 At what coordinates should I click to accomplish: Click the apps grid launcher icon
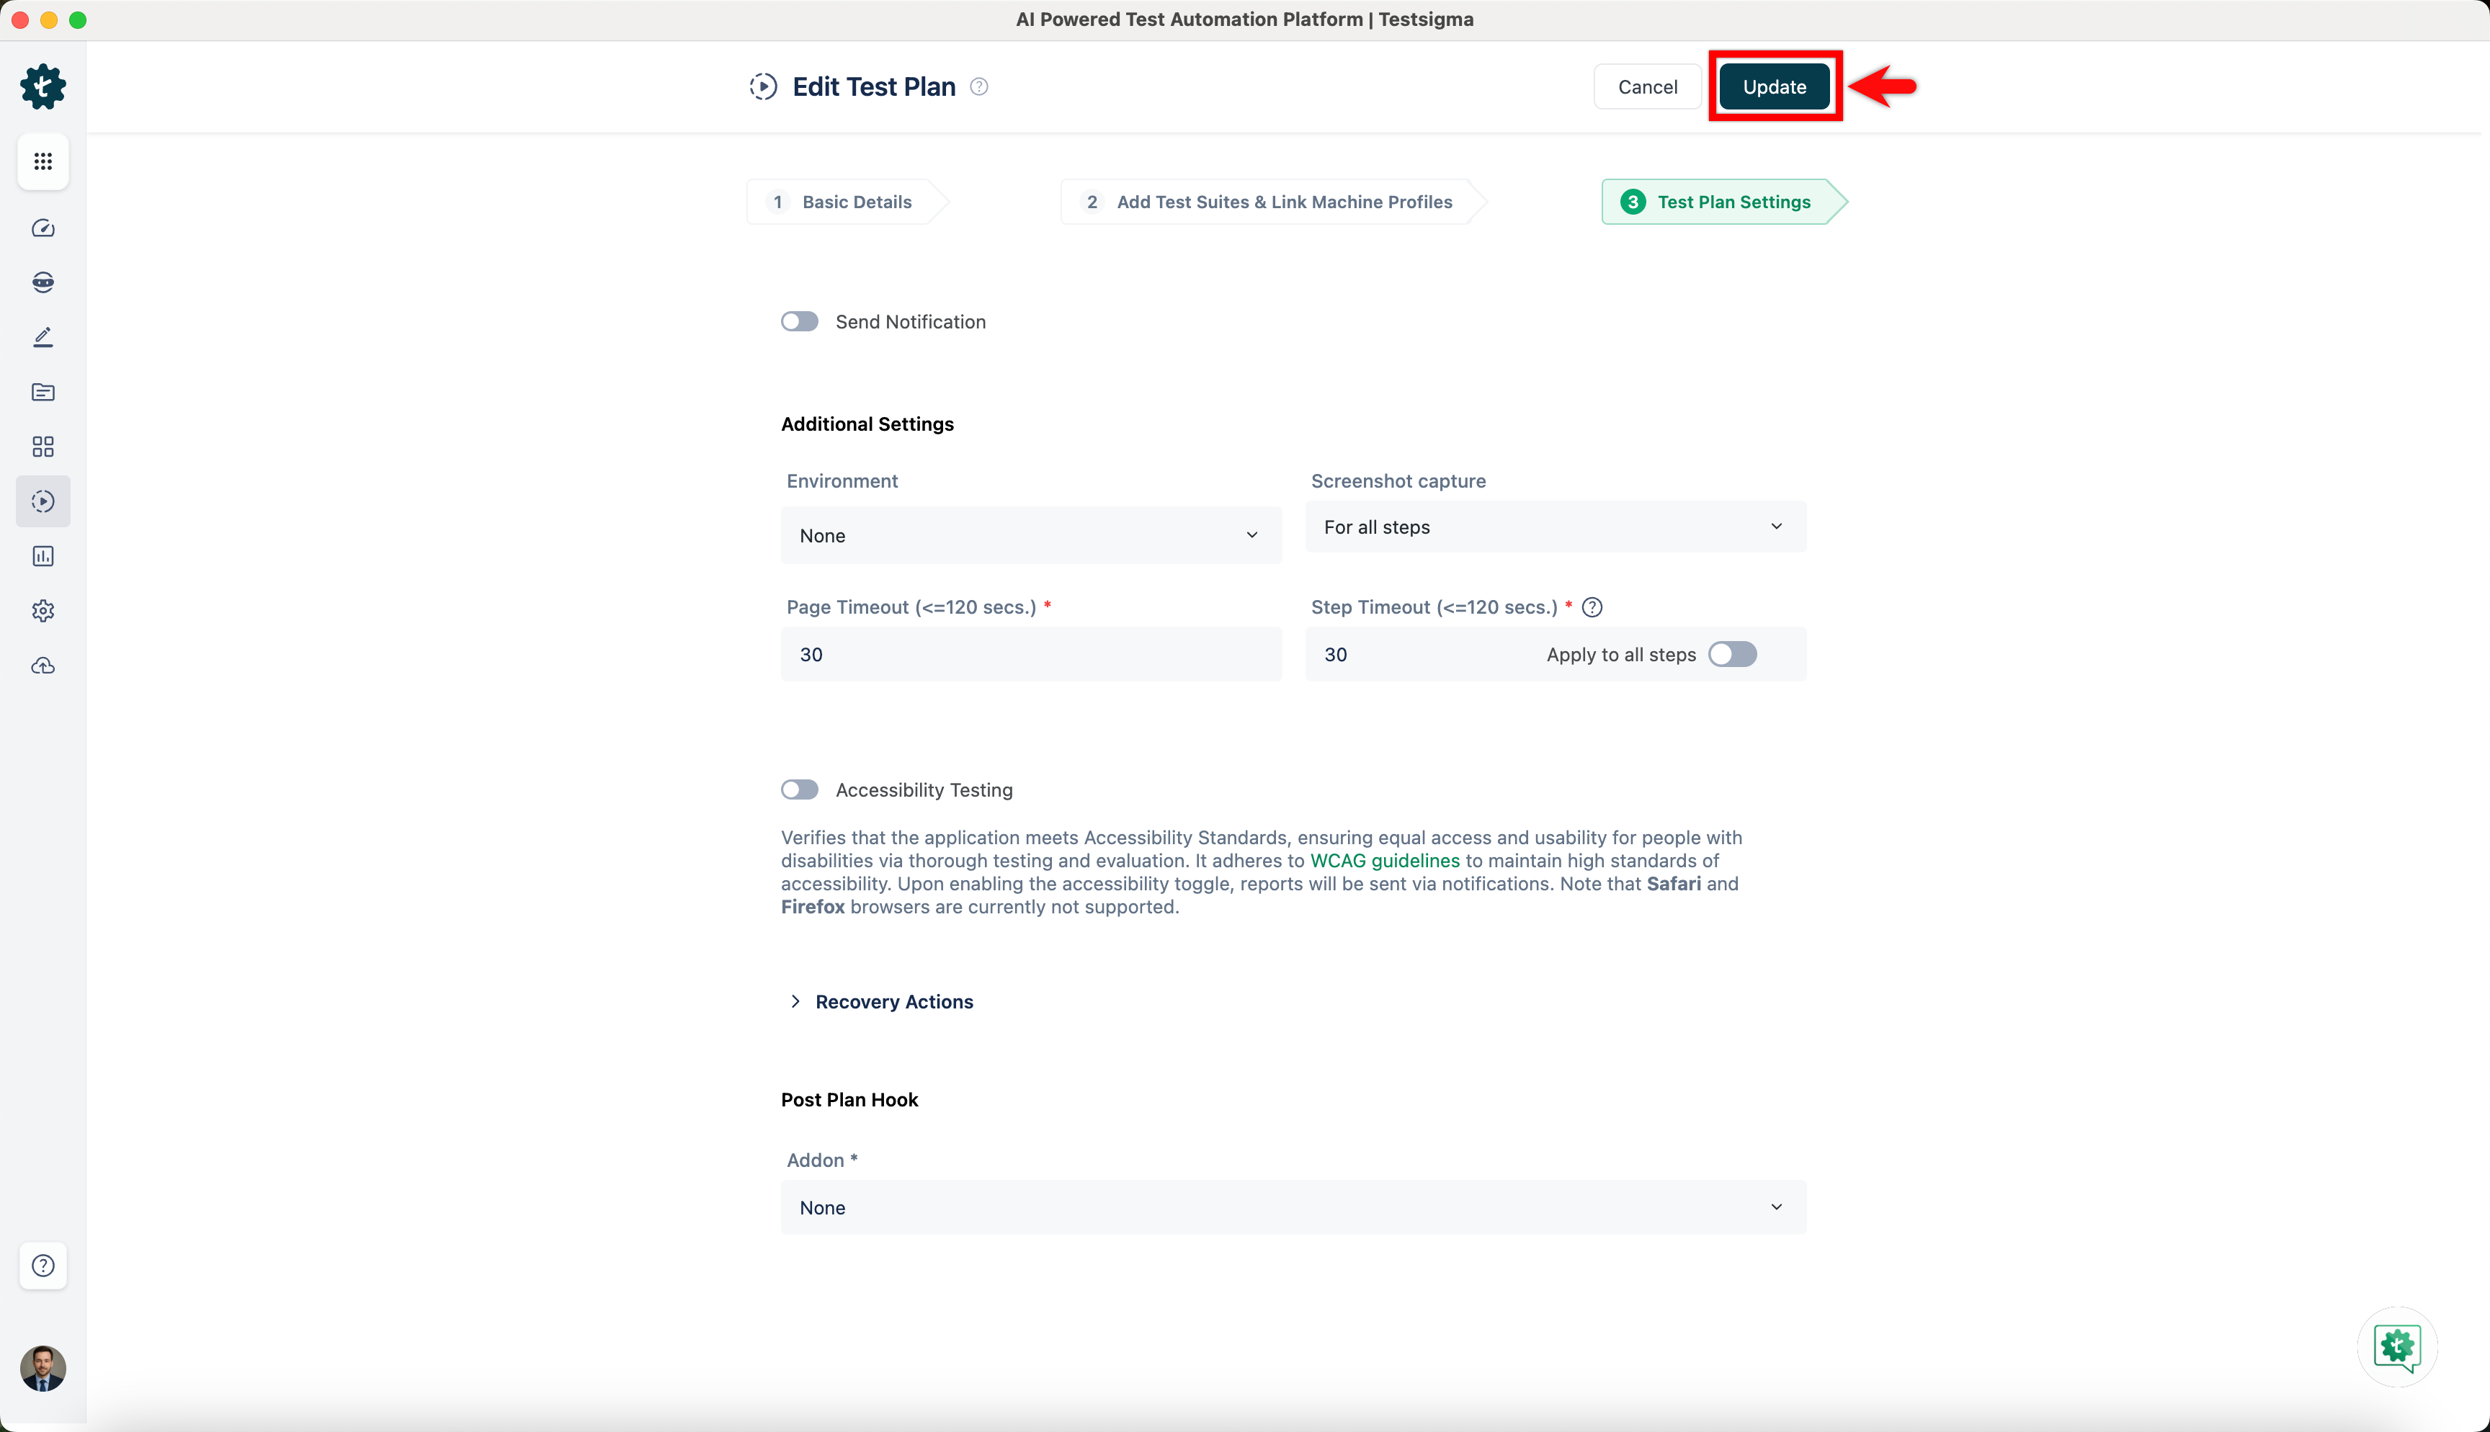click(43, 161)
